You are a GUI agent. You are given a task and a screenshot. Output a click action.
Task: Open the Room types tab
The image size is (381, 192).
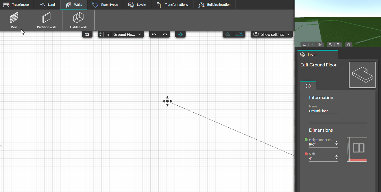click(x=106, y=5)
